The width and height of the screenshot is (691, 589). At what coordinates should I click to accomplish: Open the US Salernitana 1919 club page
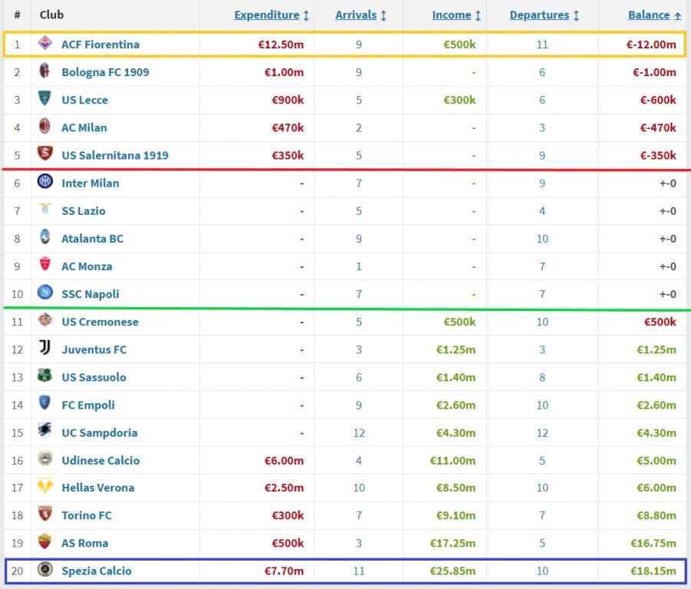click(x=114, y=155)
